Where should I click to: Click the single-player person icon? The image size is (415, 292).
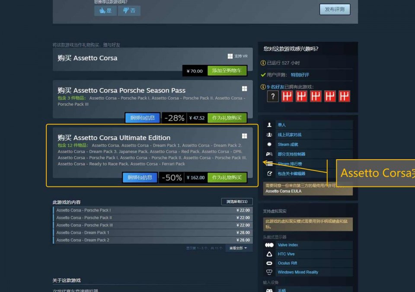pyautogui.click(x=269, y=125)
